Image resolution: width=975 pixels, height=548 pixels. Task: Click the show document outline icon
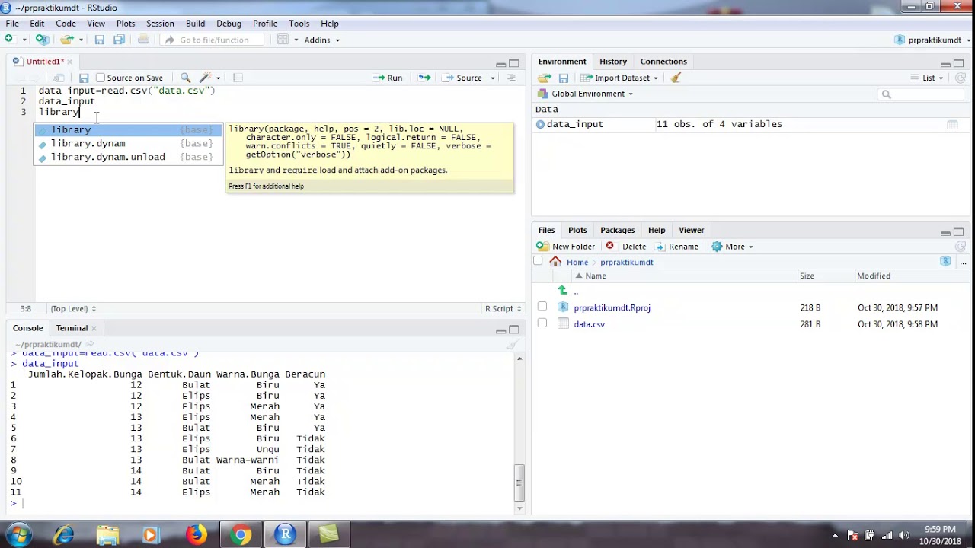point(511,78)
